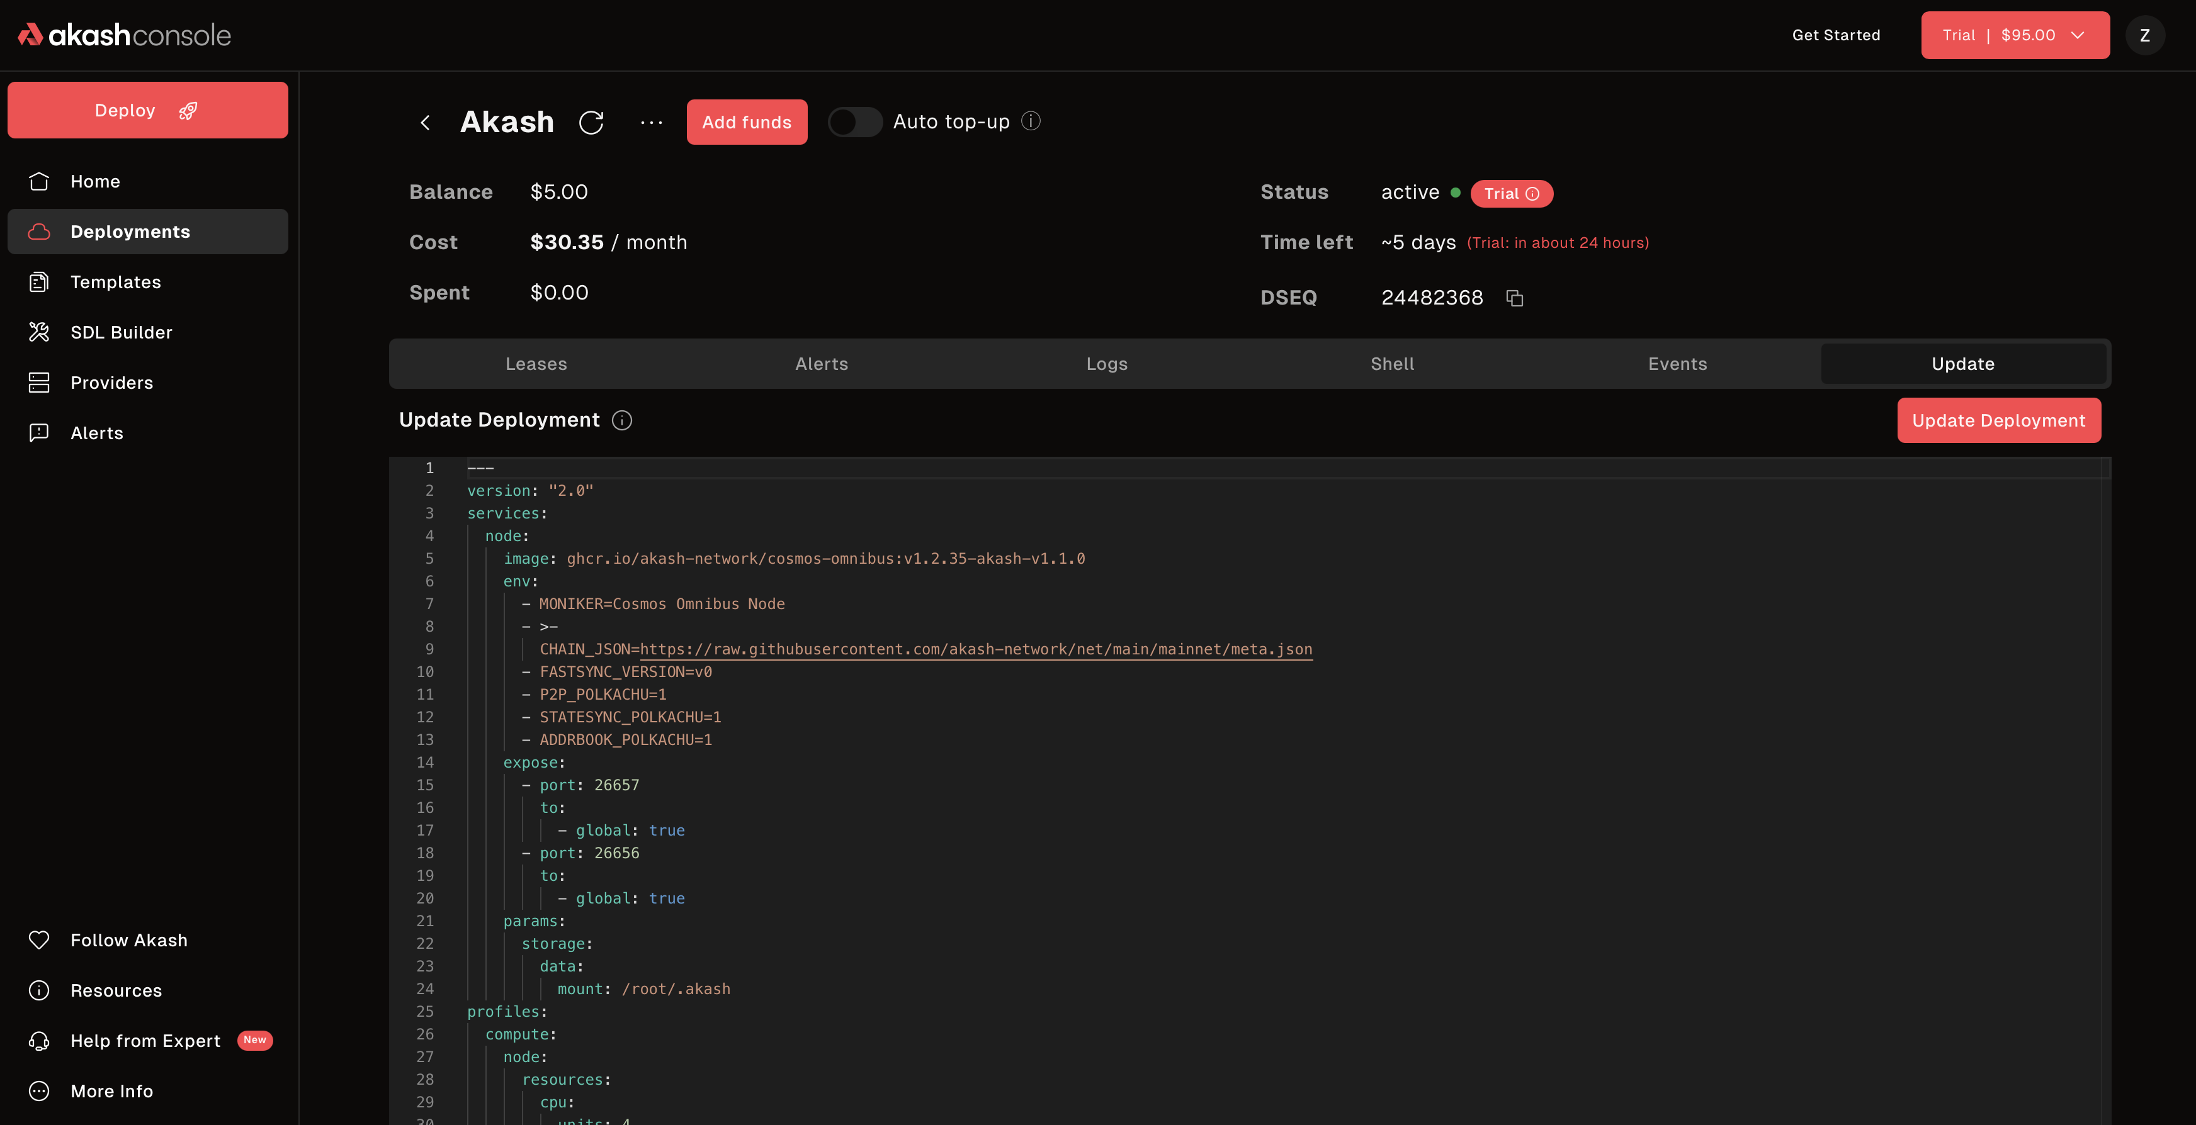Screen dimensions: 2196x1125
Task: Click the Akash Console logo
Action: (x=123, y=34)
